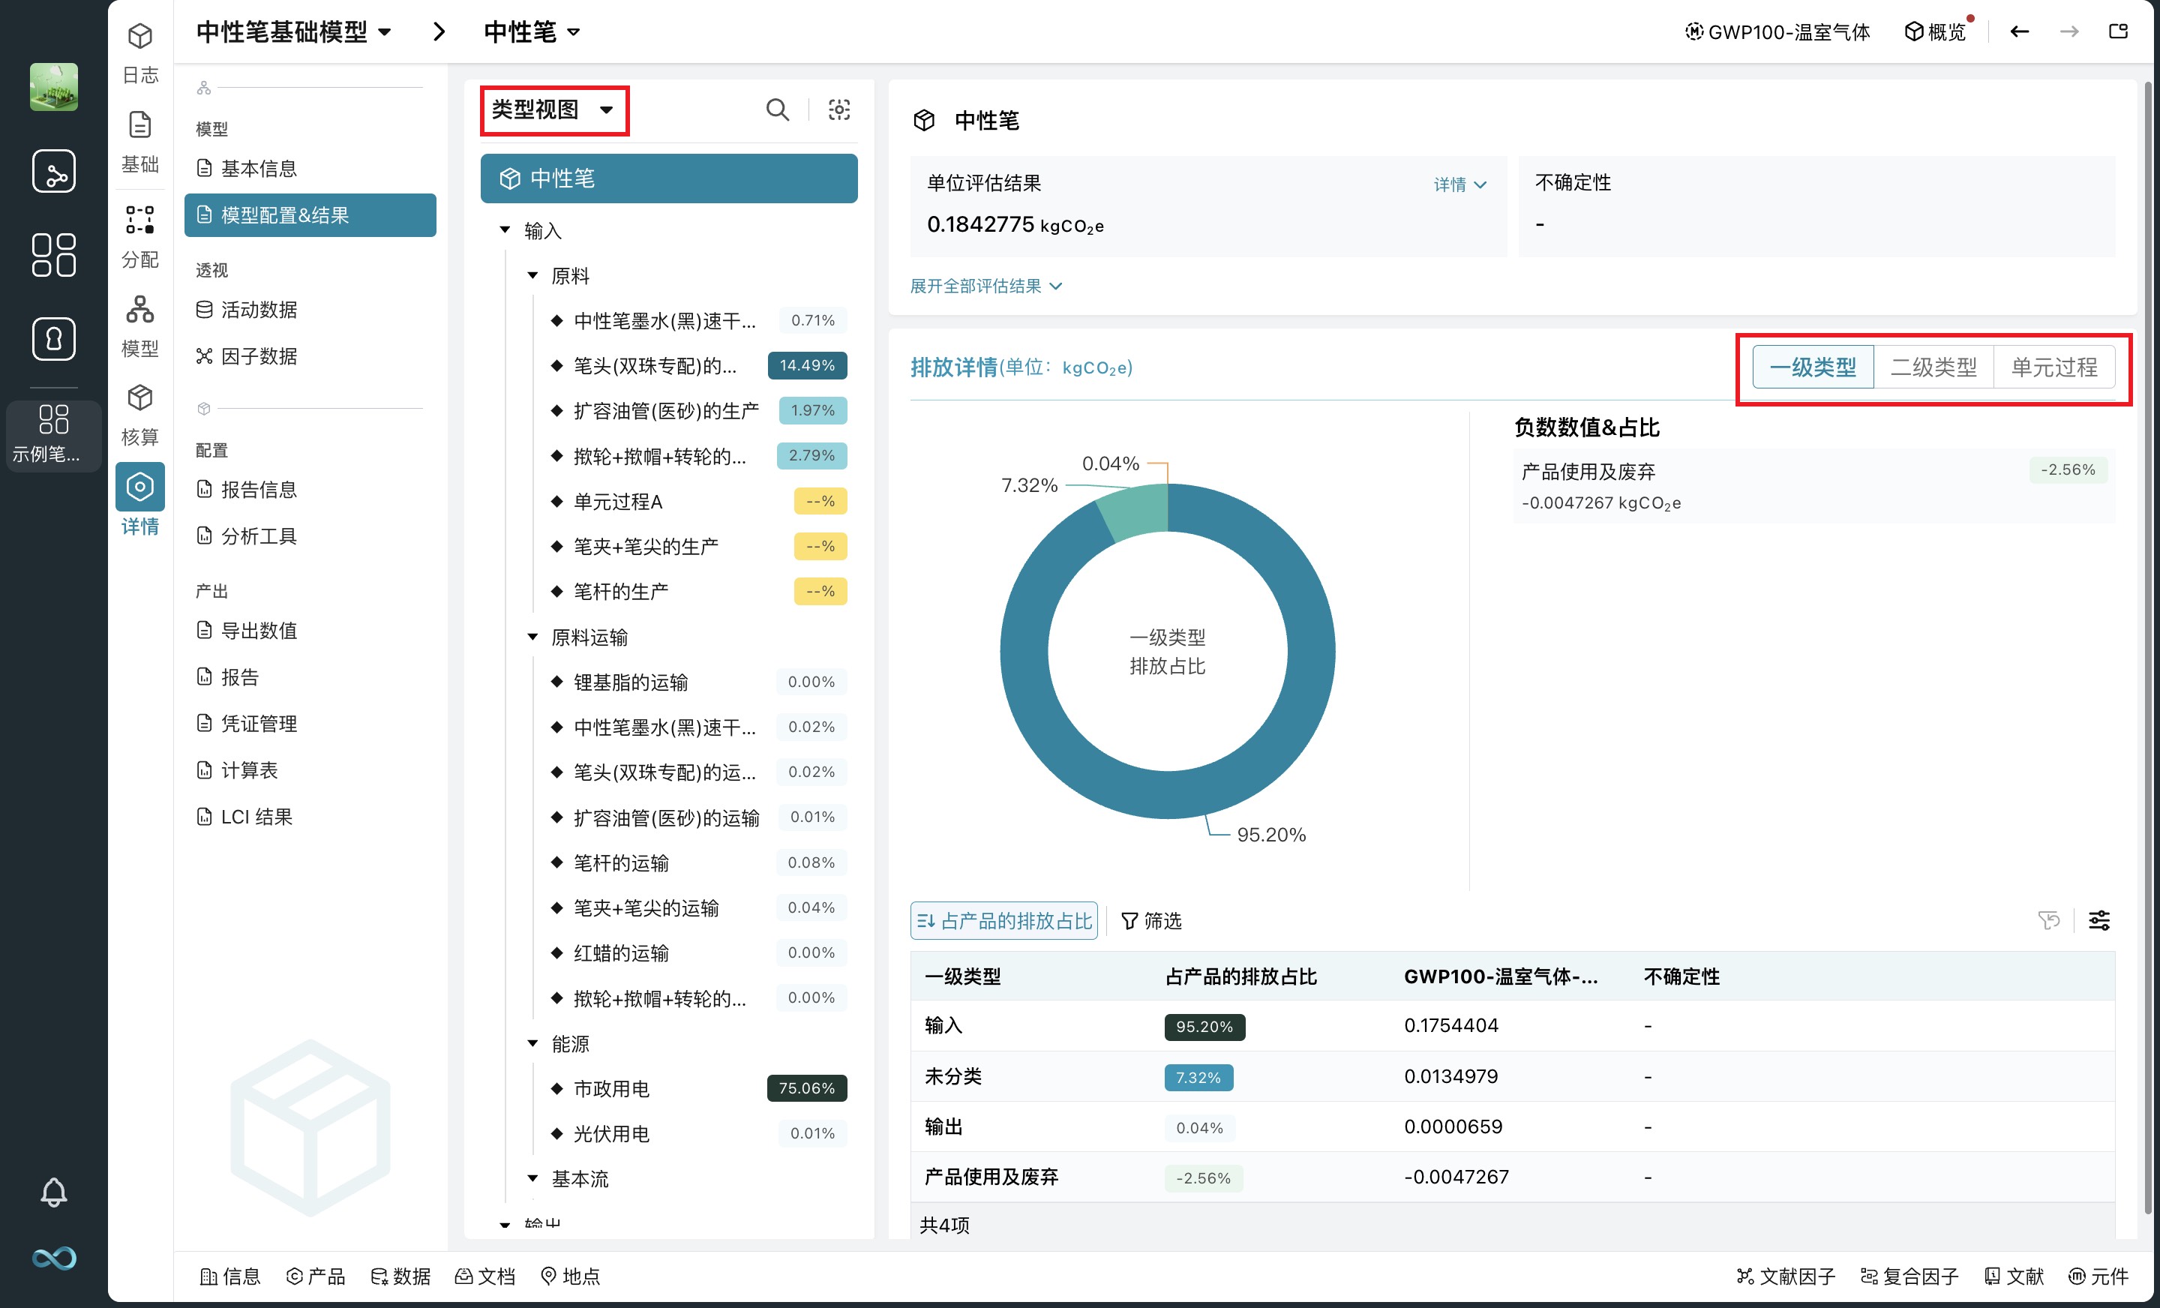
Task: Click the teal 7.32% donut chart segment
Action: click(1136, 511)
